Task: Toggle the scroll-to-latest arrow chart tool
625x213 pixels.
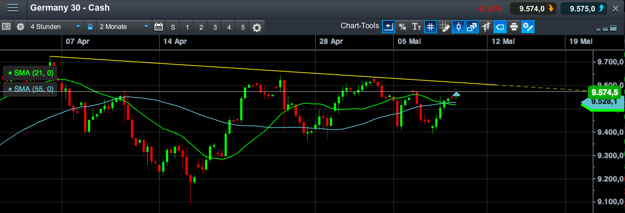Action: 389,27
